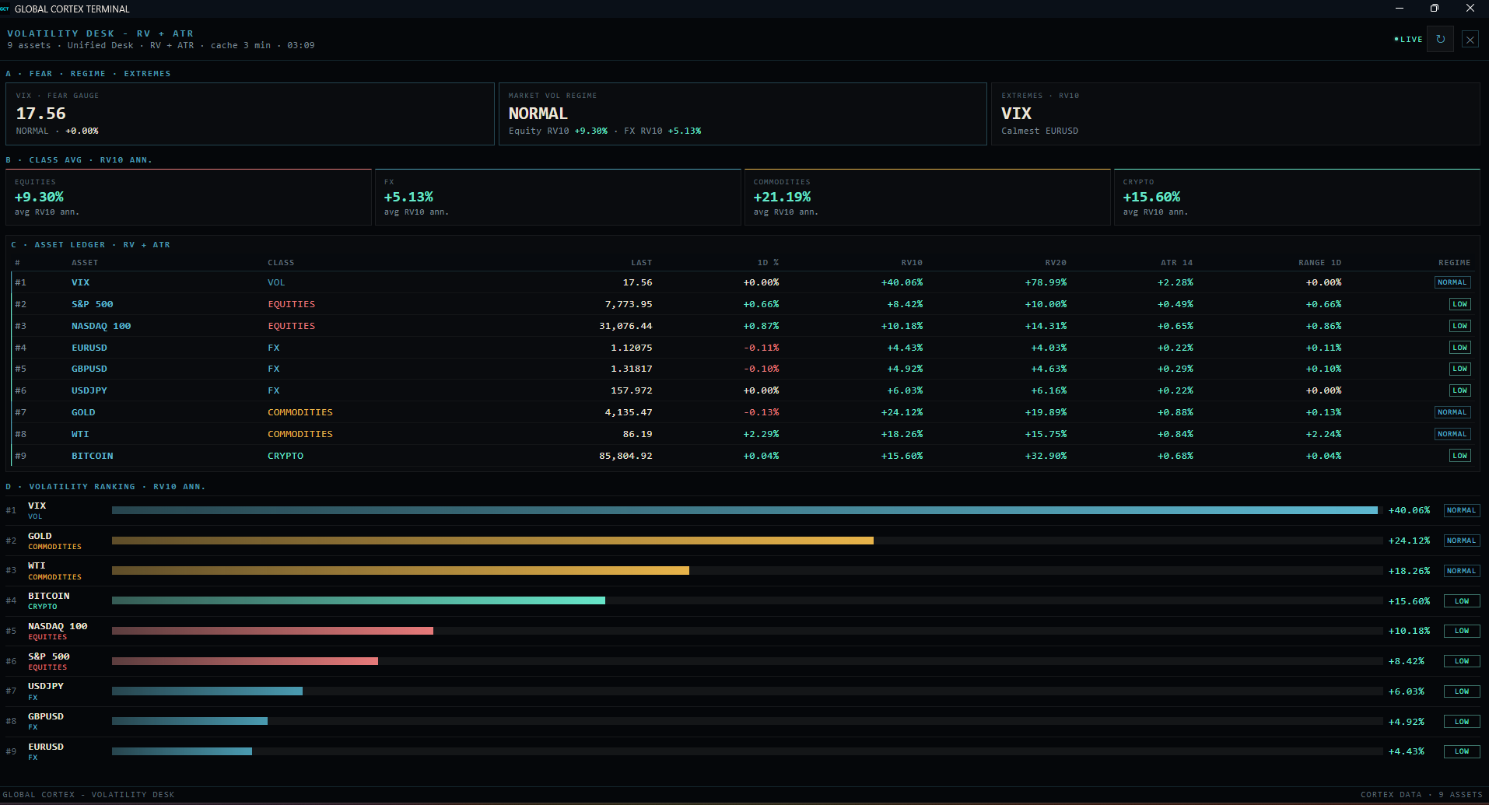Viewport: 1489px width, 805px height.
Task: Click VIX RV20 value +78.99%
Action: pos(1046,282)
